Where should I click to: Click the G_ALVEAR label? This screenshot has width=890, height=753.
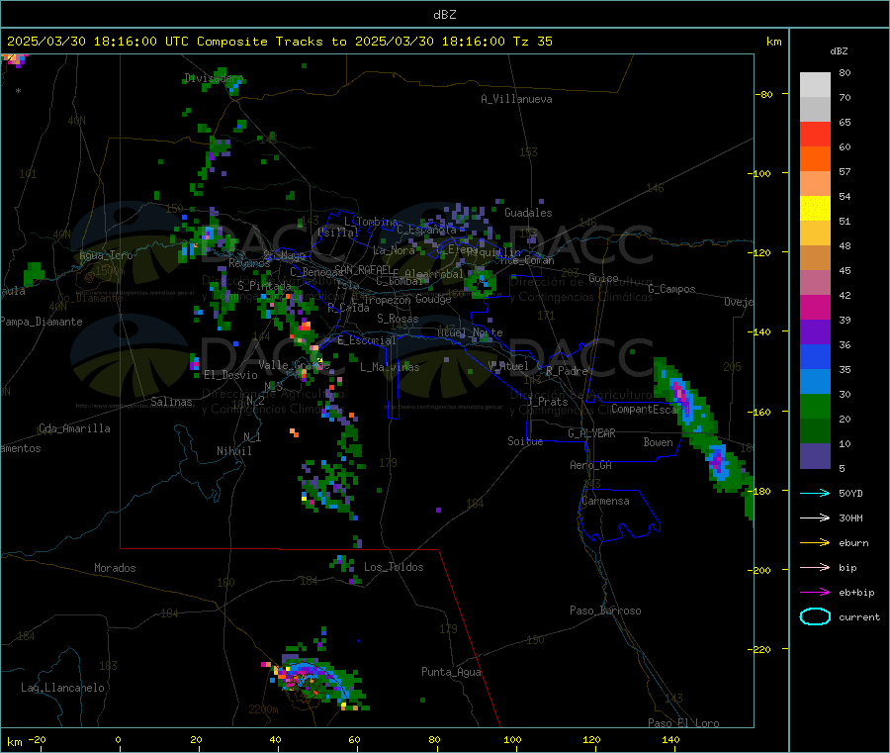591,433
